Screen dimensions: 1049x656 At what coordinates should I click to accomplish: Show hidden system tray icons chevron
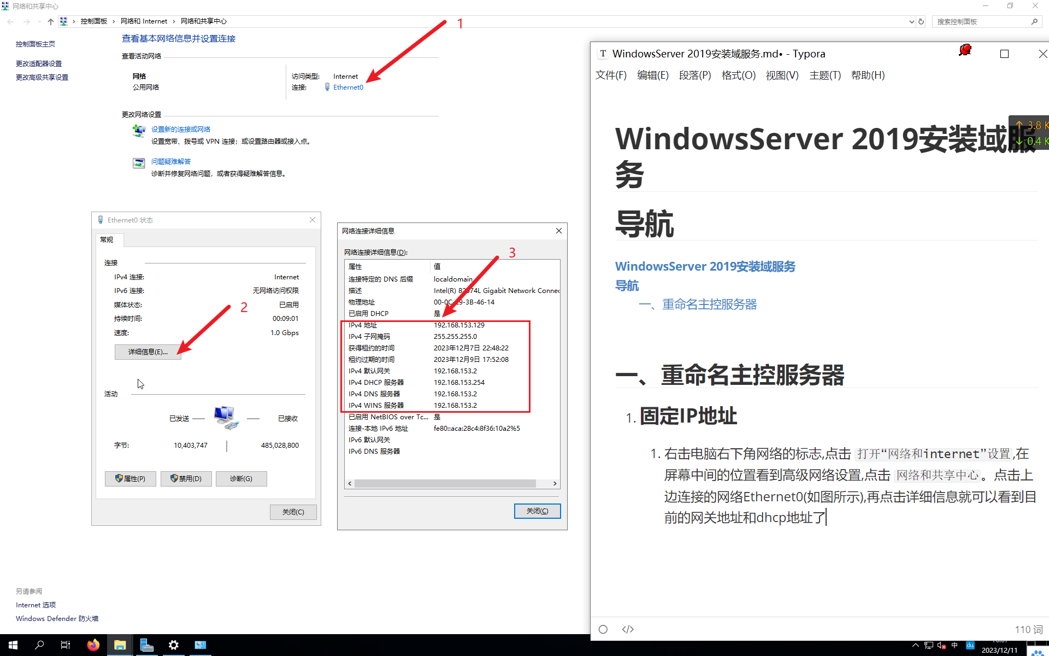[x=916, y=645]
